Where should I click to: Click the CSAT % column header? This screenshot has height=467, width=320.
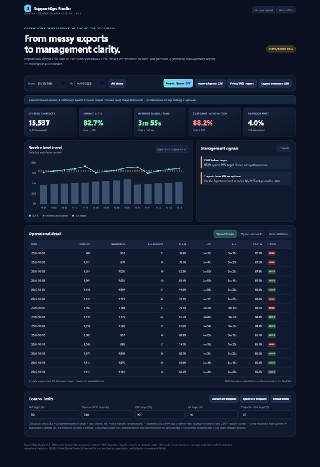(x=258, y=245)
